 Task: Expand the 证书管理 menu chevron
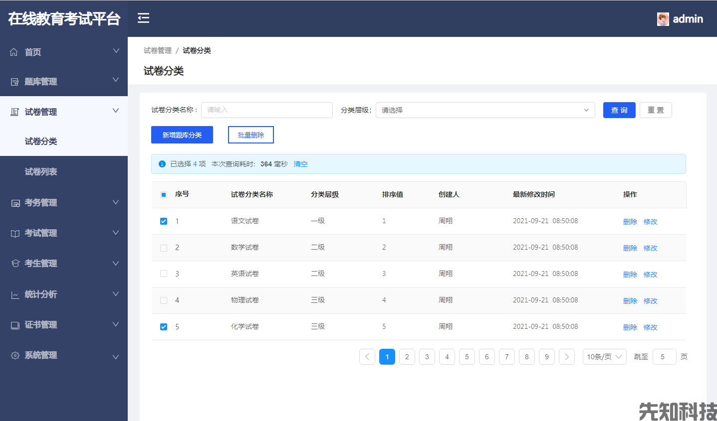[116, 324]
